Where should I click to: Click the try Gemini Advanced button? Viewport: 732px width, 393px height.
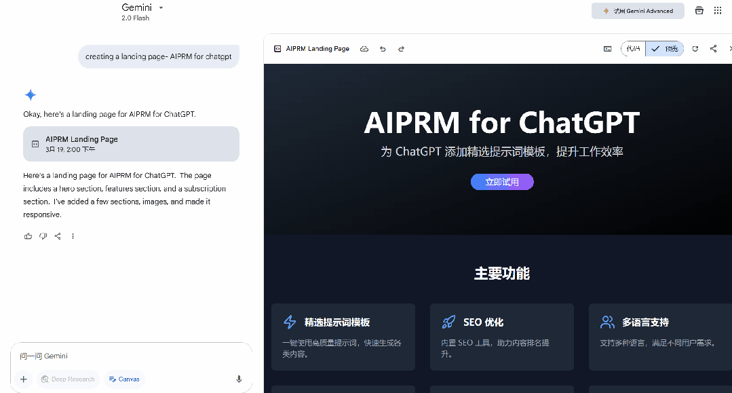tap(638, 11)
